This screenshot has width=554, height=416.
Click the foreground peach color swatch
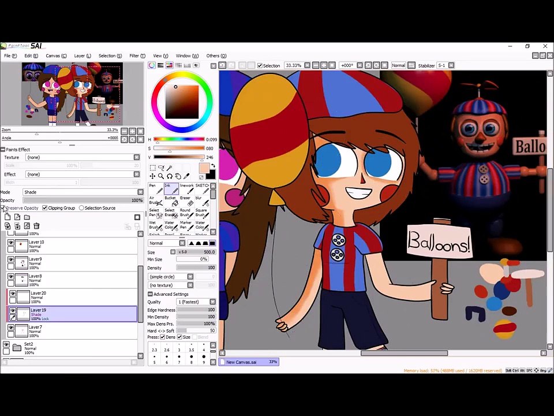click(204, 168)
